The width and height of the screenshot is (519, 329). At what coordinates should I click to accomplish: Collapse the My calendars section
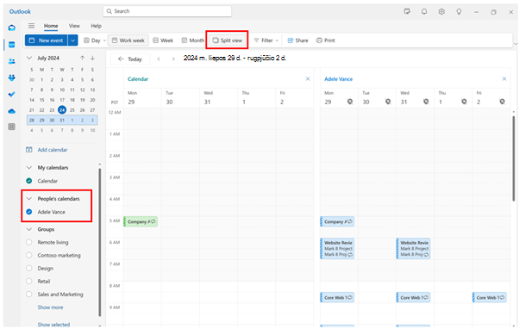tap(29, 168)
